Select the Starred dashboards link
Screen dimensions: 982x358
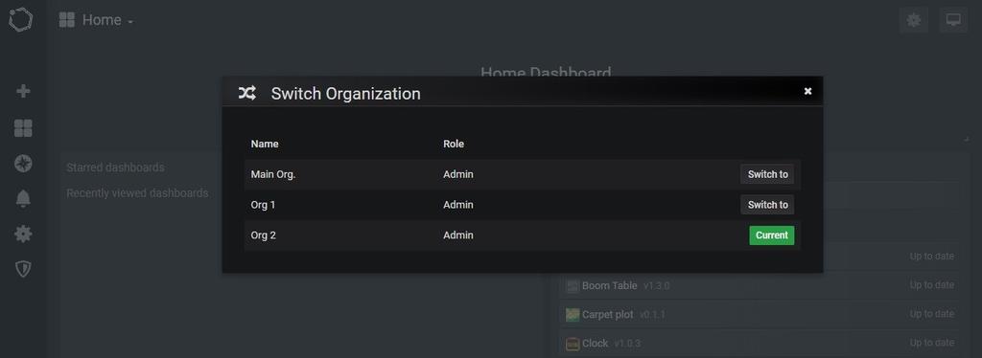coord(115,168)
